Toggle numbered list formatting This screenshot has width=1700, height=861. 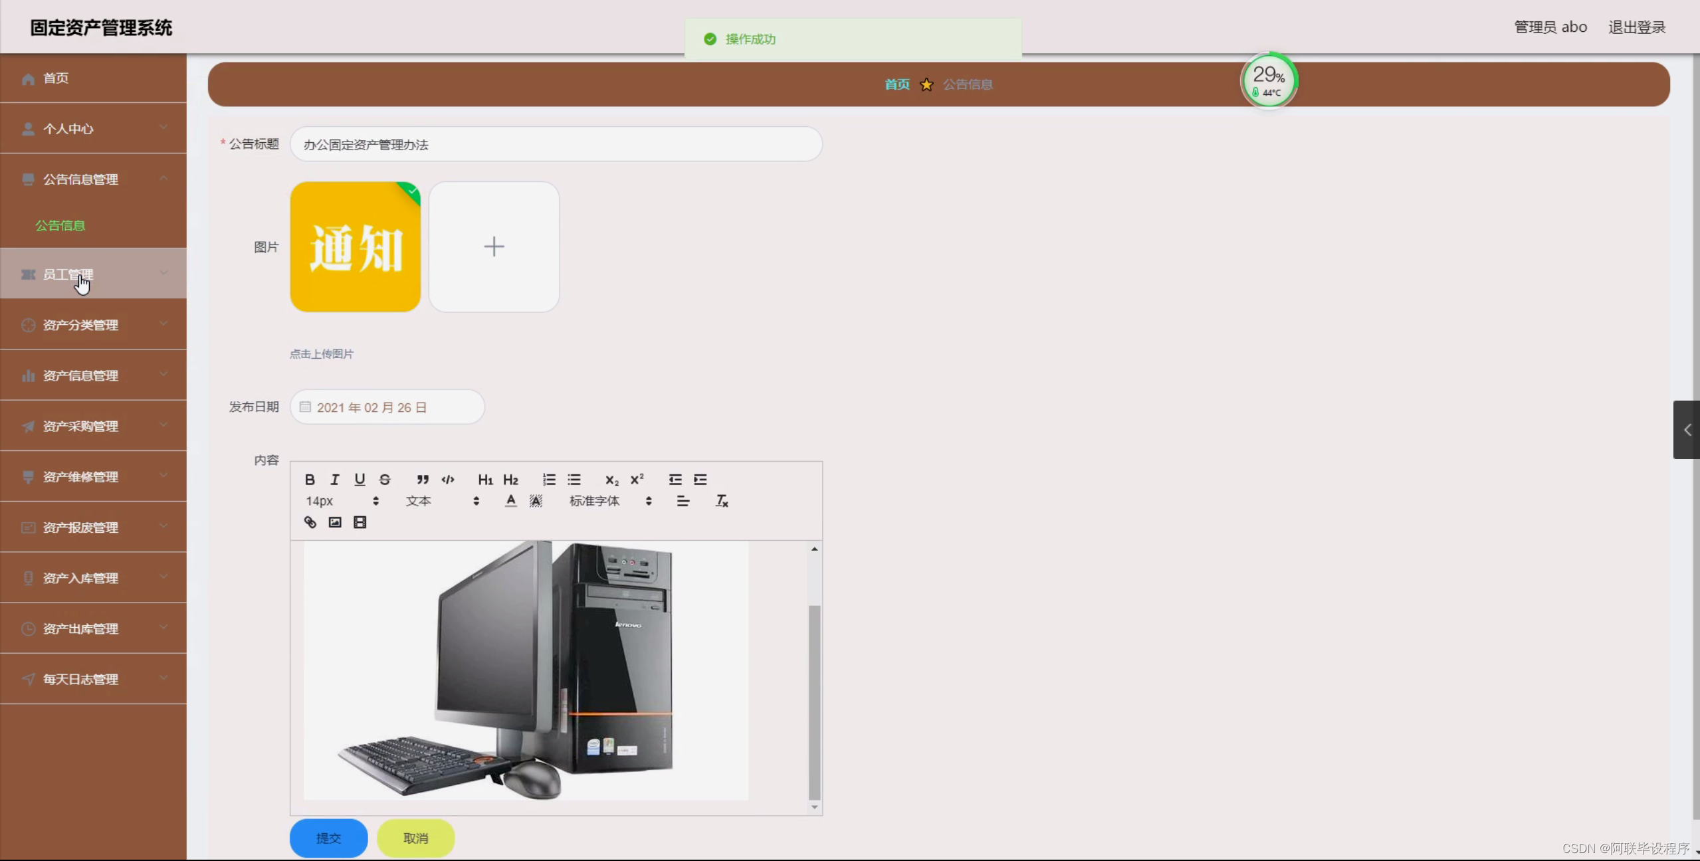coord(549,480)
